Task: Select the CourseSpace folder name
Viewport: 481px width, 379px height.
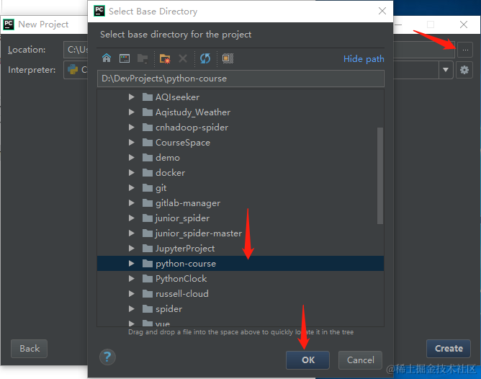Action: point(183,143)
